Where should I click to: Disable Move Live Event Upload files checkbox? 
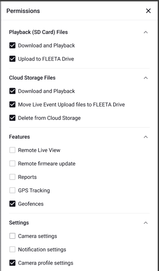(13, 104)
